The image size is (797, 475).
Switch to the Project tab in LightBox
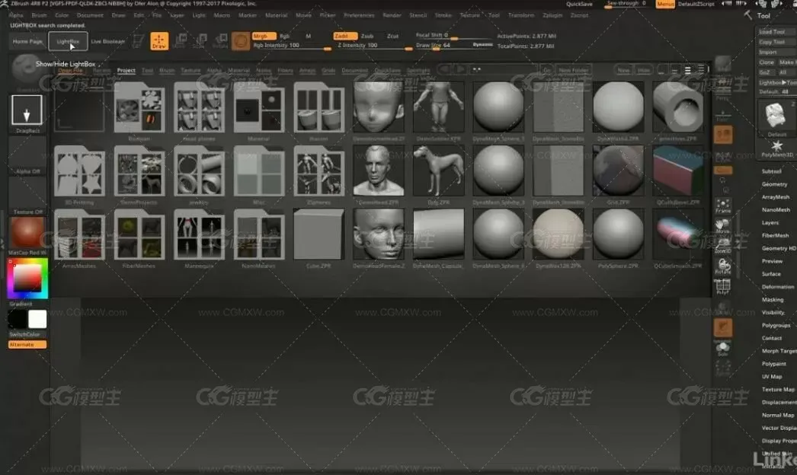click(x=126, y=70)
